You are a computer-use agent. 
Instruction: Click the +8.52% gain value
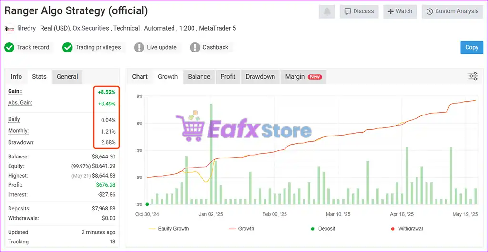pos(106,92)
